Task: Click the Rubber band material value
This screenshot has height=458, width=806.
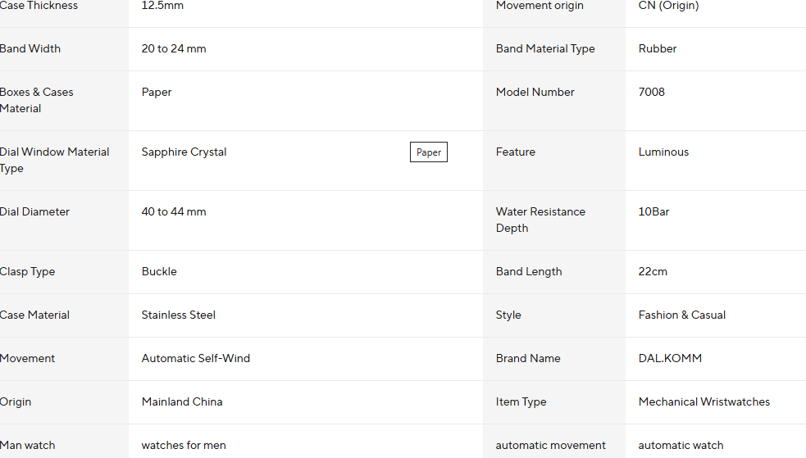Action: 658,48
